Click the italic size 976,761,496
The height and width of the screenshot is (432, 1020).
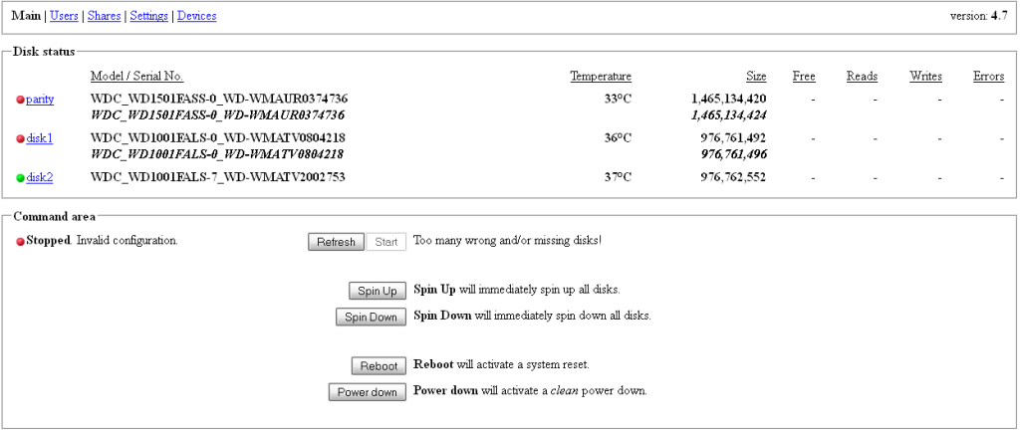tap(733, 154)
